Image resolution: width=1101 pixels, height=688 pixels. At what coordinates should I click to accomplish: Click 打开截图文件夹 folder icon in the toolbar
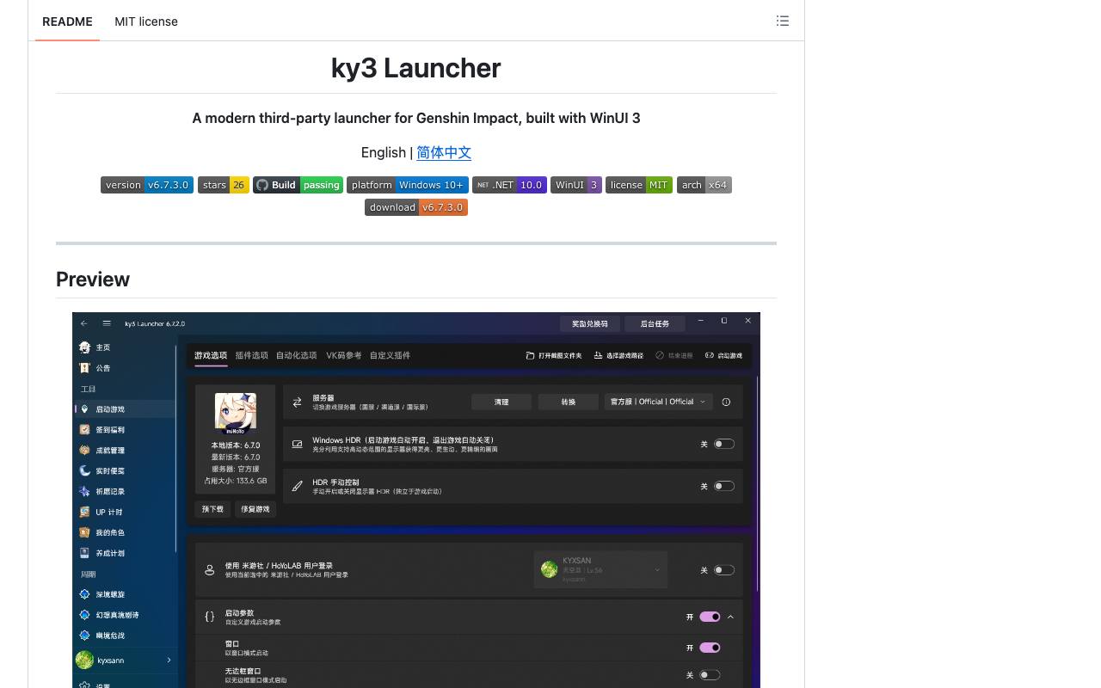point(531,355)
